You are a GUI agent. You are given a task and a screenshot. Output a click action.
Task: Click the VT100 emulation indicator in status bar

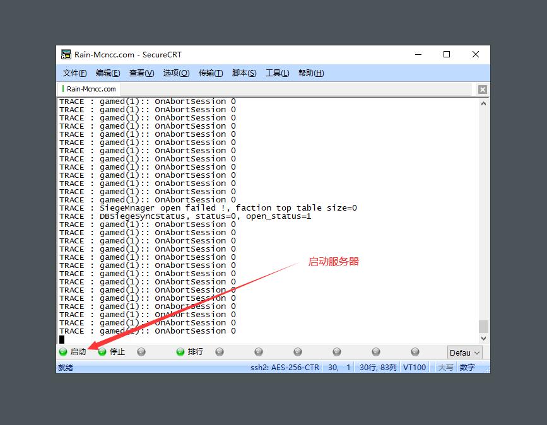coord(415,367)
